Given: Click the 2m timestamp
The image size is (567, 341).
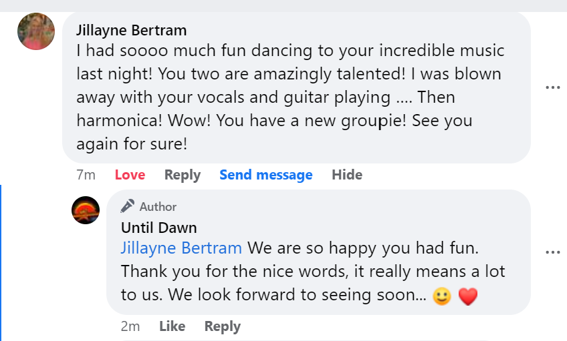Looking at the screenshot, I should 130,326.
